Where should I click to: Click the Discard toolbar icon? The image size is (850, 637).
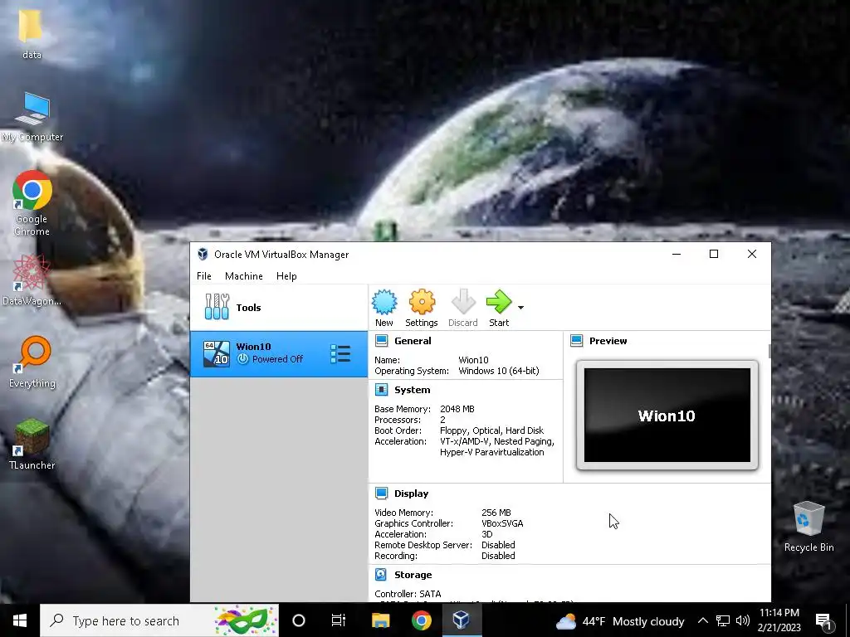pyautogui.click(x=463, y=302)
